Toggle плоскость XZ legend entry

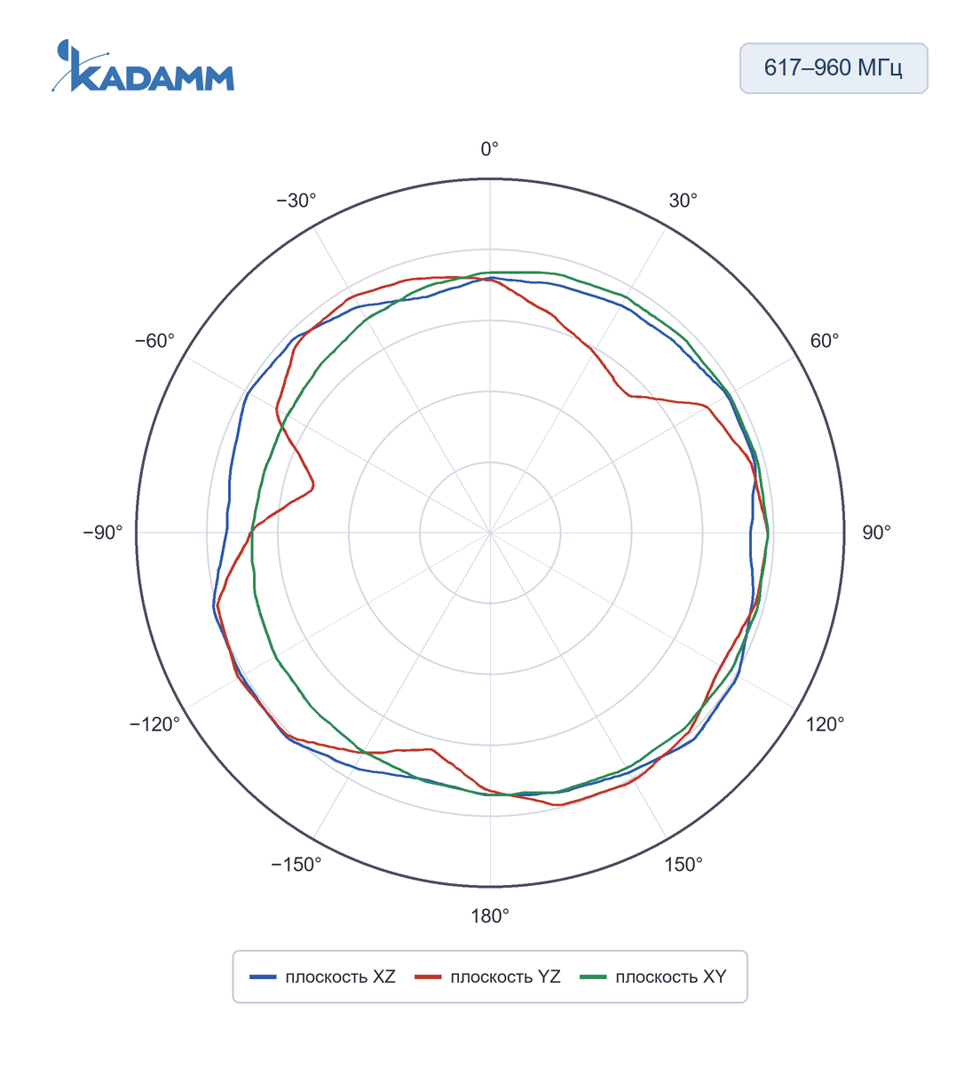tap(323, 976)
